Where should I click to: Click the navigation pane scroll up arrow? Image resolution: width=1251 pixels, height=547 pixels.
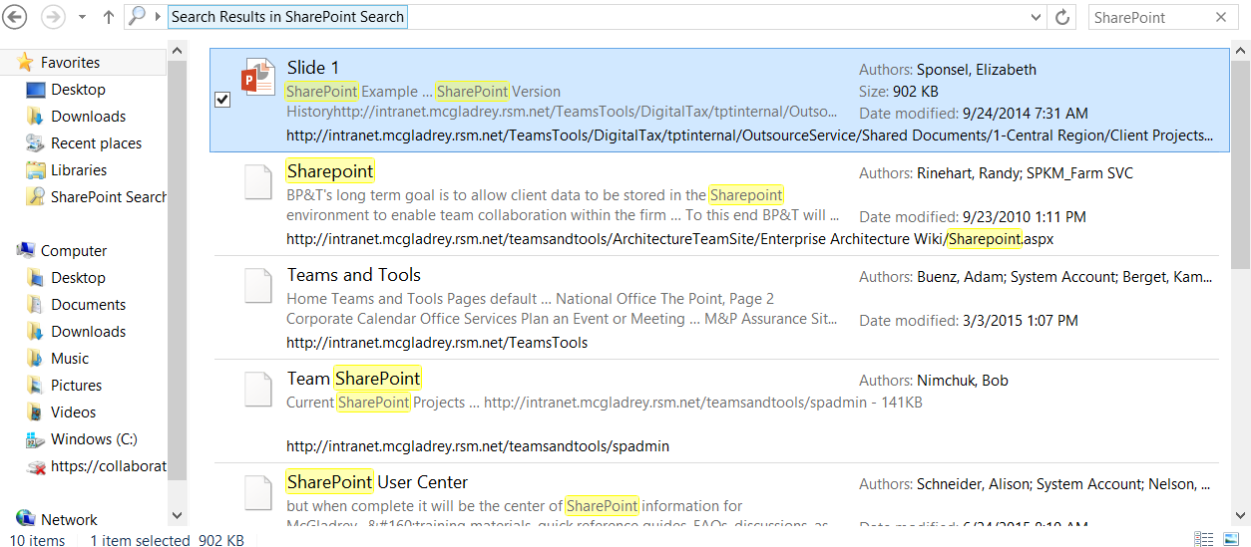pos(178,49)
